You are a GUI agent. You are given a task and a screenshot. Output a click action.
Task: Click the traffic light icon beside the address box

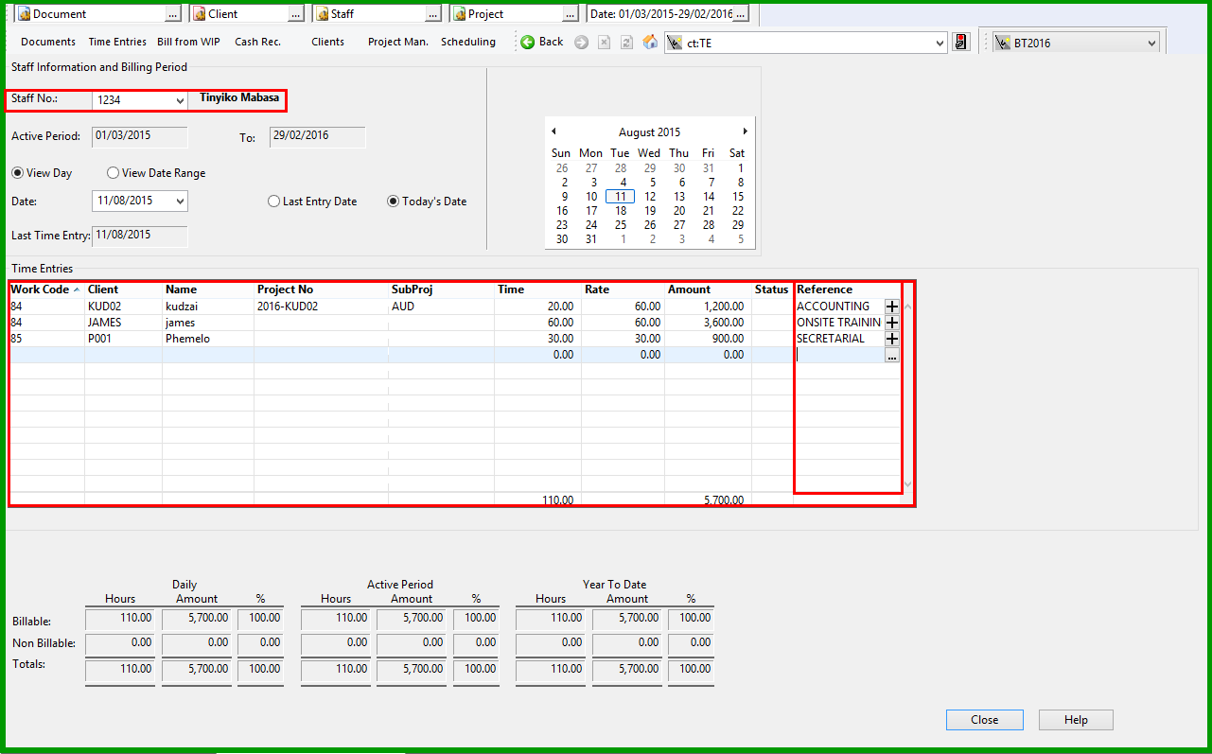[961, 43]
